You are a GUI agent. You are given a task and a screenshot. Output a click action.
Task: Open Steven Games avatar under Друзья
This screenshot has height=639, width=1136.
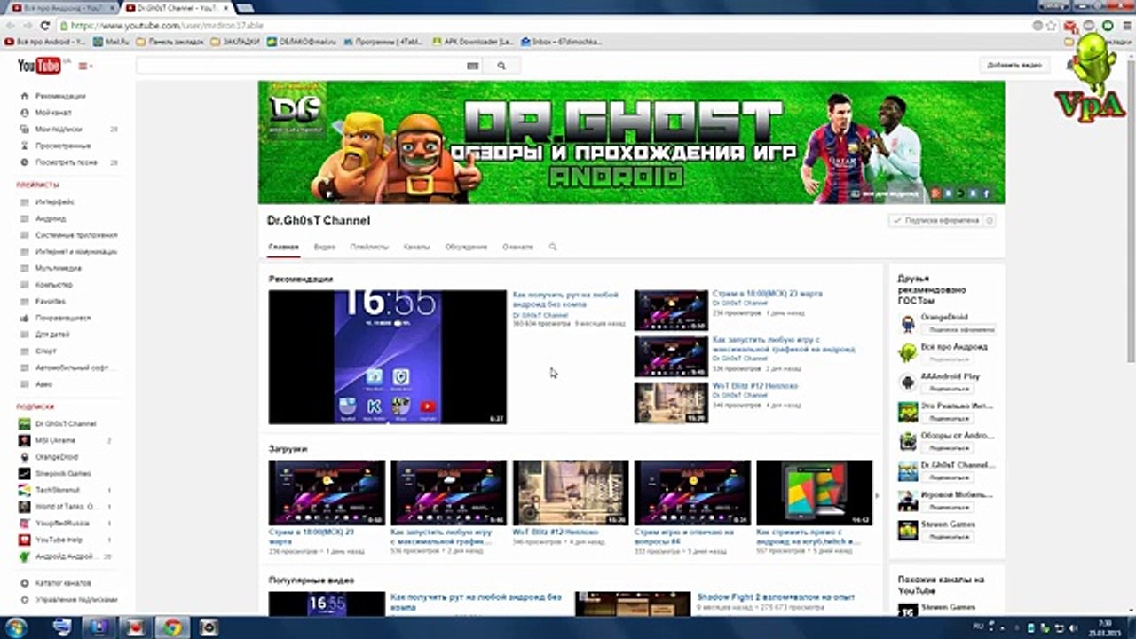tap(907, 530)
